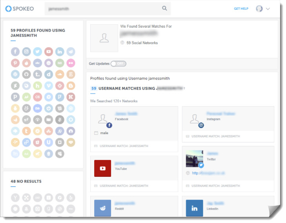Open the WordPress icon

tap(15, 74)
